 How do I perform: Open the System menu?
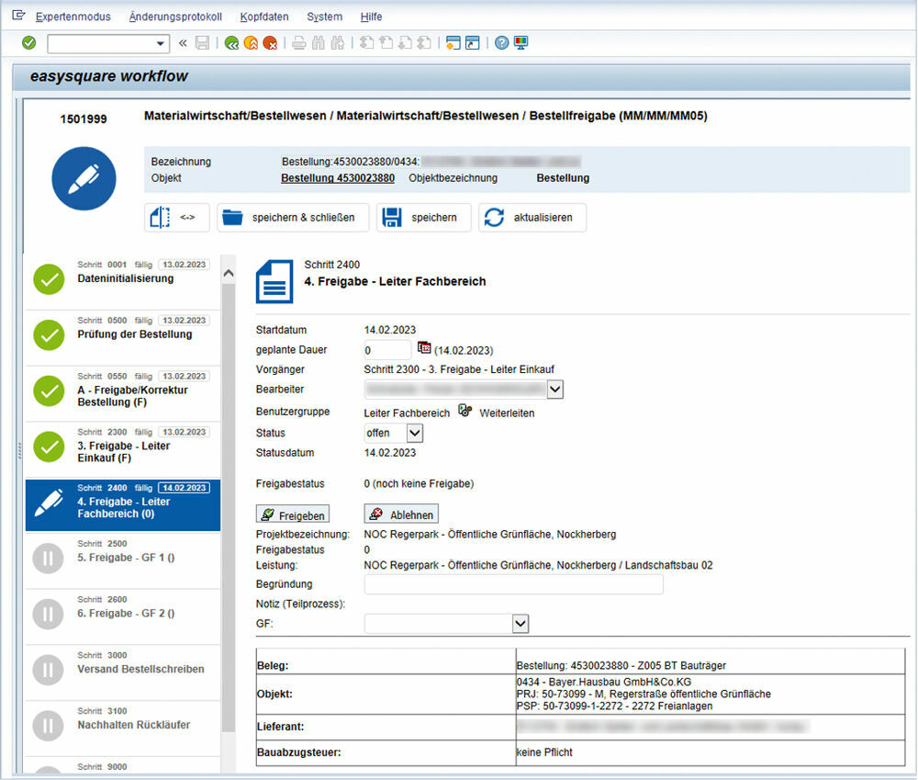(x=323, y=16)
